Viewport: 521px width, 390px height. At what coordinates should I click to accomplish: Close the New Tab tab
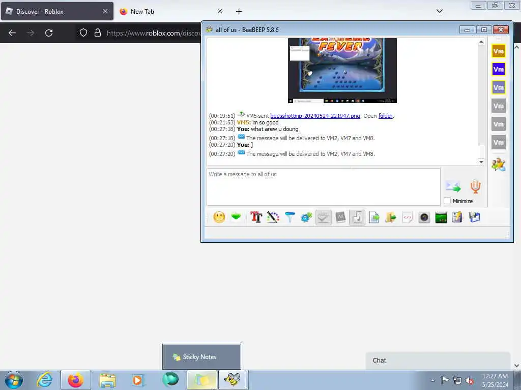coord(220,11)
